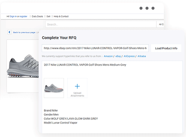Click the Load Product Info button
This screenshot has height=137, width=186.
pos(166,48)
